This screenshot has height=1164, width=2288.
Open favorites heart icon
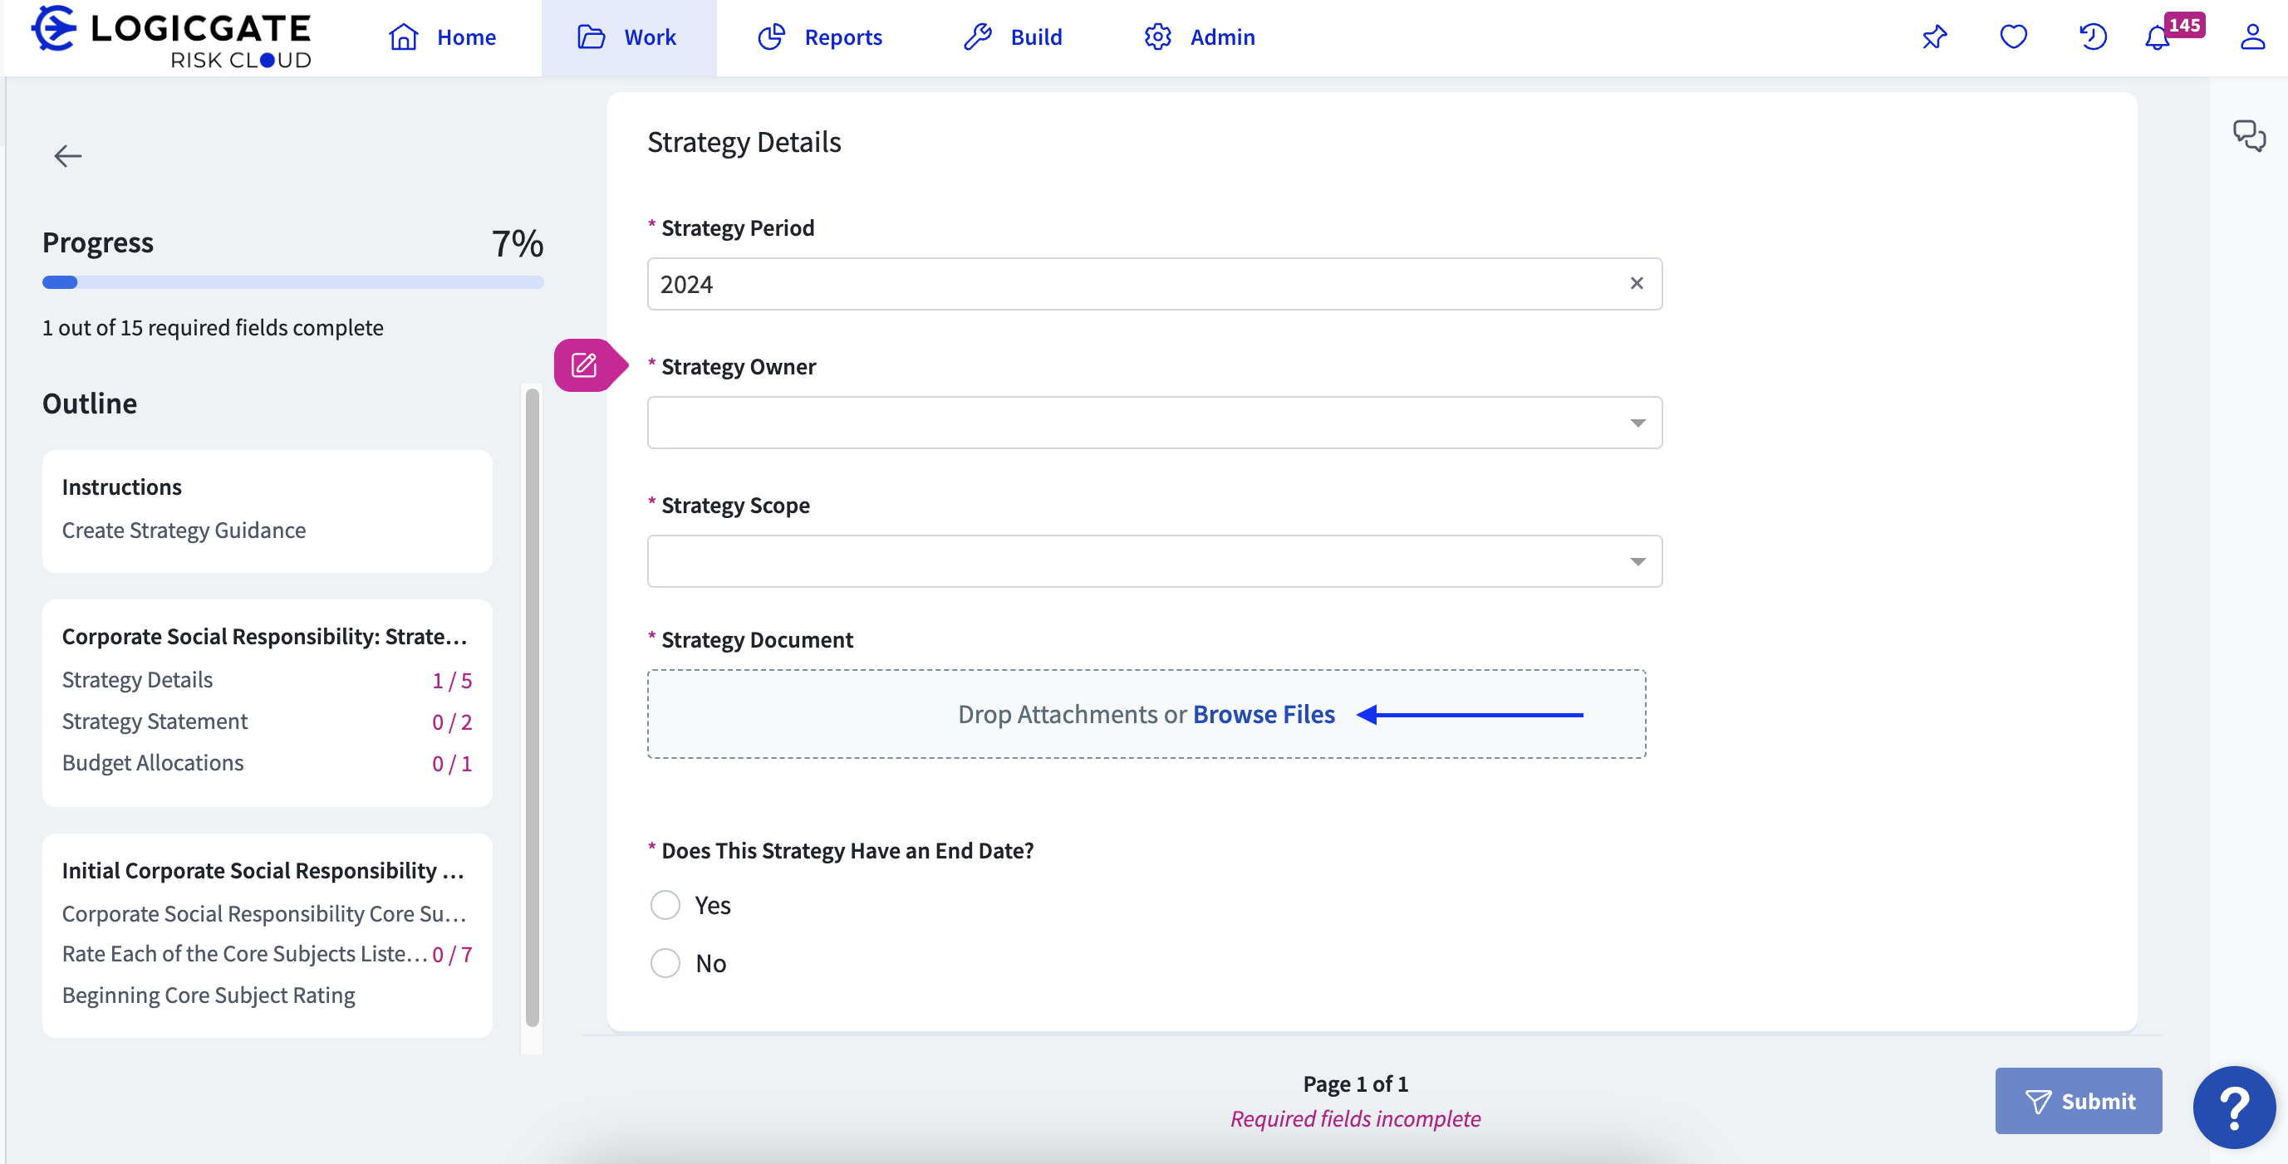2013,37
